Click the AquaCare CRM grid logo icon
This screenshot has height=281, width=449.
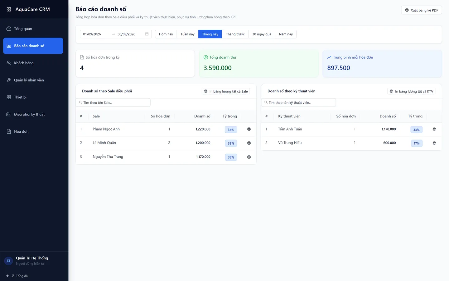(x=9, y=9)
